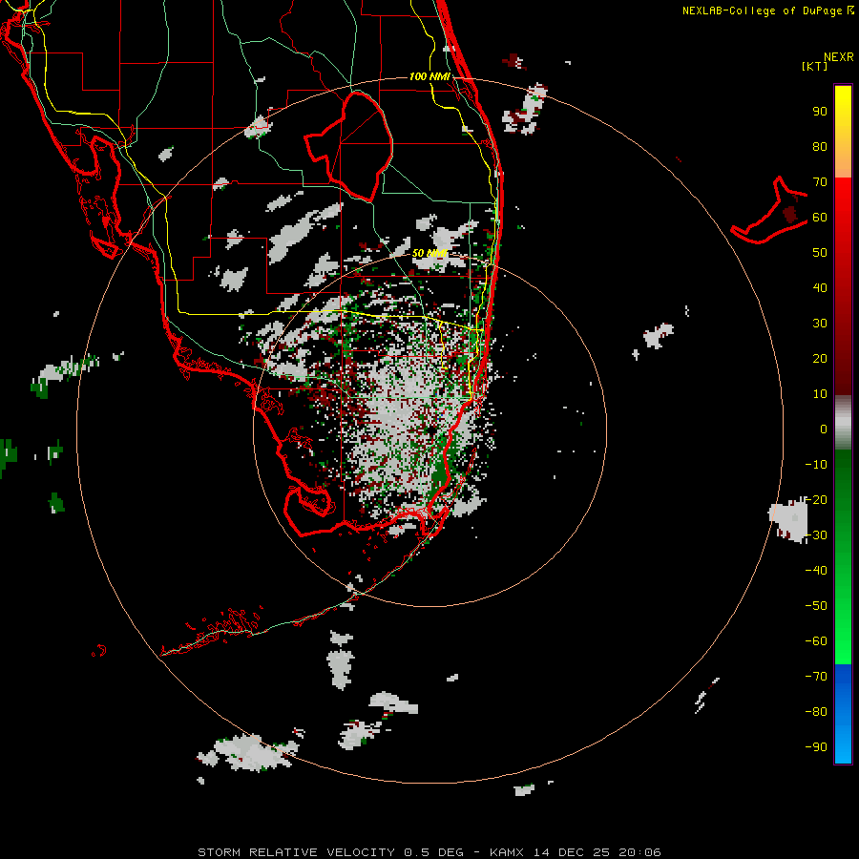Select the -10 value on the velocity scale
Screen dimensions: 859x859
click(816, 465)
